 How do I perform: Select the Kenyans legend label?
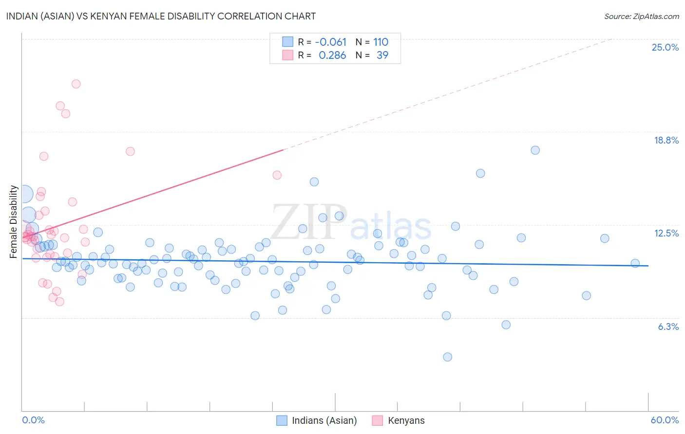coord(406,420)
